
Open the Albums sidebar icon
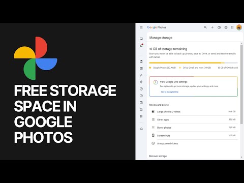coord(141,62)
